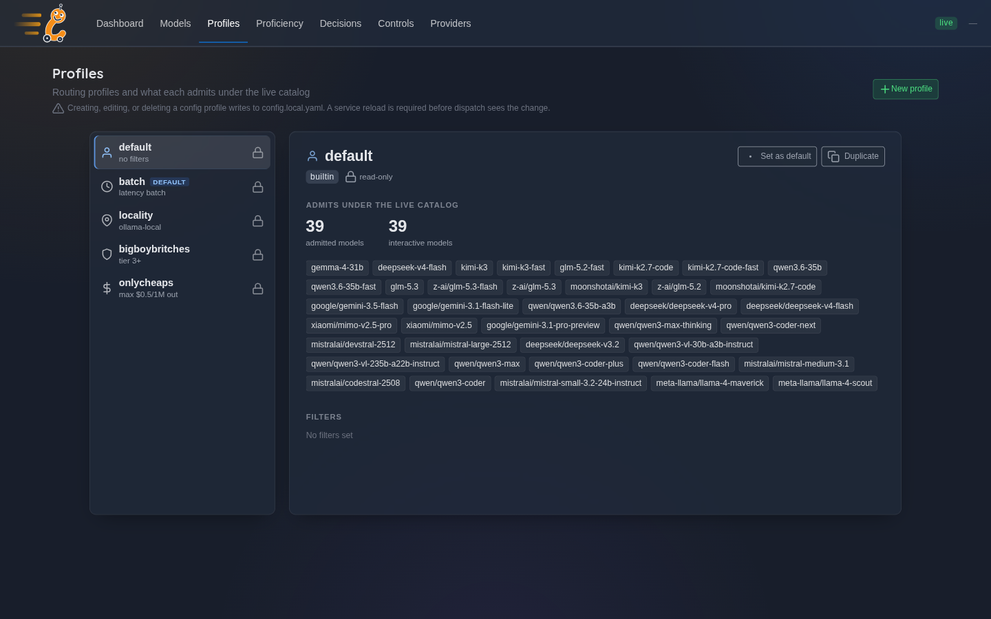Click the lock icon on locality profile row
The width and height of the screenshot is (991, 619).
pyautogui.click(x=257, y=221)
